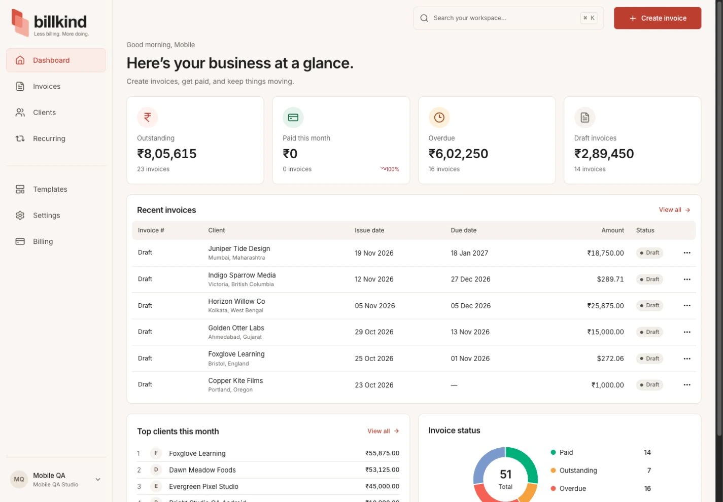The width and height of the screenshot is (723, 502).
Task: Open the Clients section
Action: [56, 113]
